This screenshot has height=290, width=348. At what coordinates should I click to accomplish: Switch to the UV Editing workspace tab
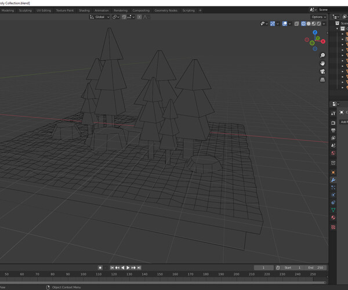pos(43,10)
